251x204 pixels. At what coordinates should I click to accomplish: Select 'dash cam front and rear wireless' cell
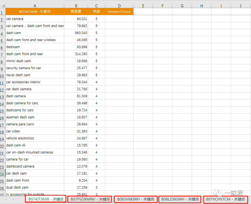tap(35, 40)
